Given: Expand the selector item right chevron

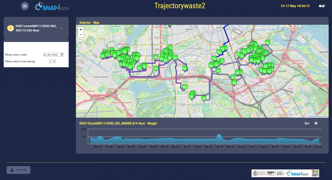Looking at the screenshot, I should click(61, 28).
